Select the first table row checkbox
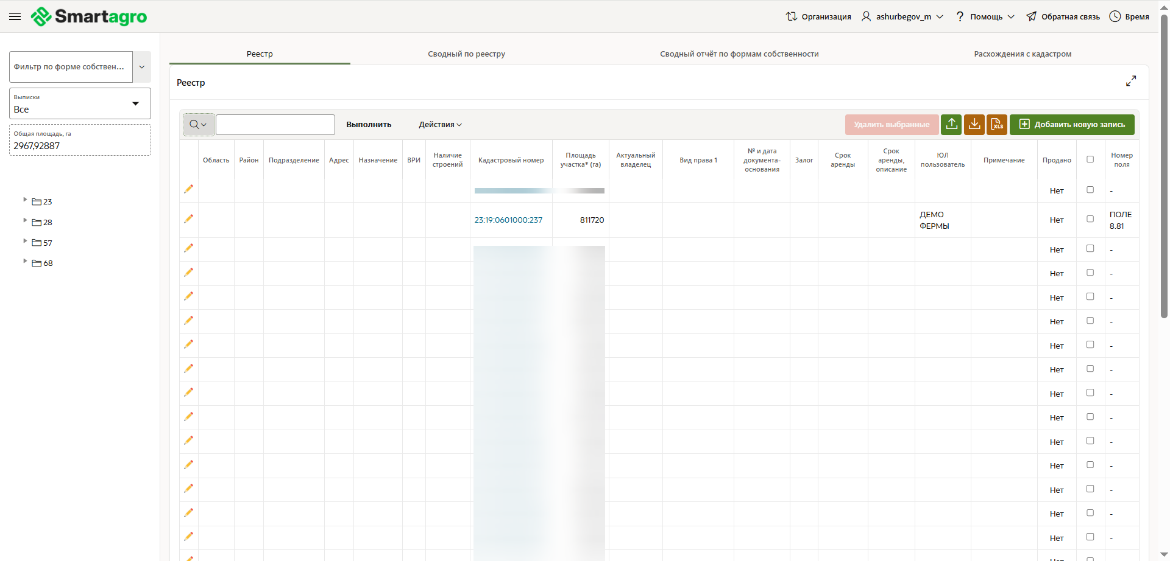Image resolution: width=1170 pixels, height=561 pixels. (x=1090, y=190)
